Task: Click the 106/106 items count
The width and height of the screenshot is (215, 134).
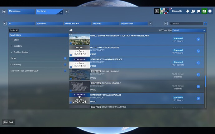Action: click(178, 65)
